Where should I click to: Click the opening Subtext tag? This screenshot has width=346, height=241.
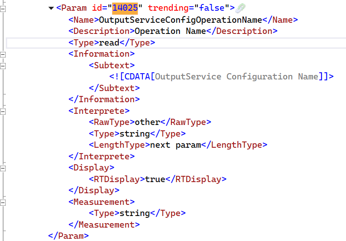click(112, 65)
